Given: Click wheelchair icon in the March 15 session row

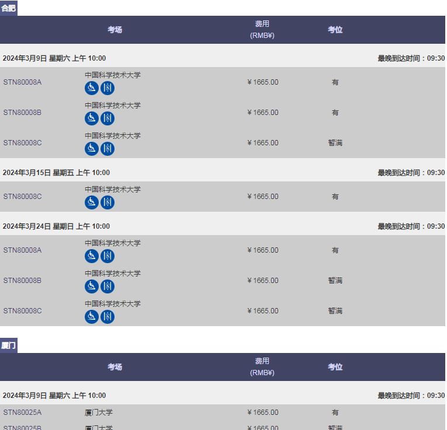Looking at the screenshot, I should pos(91,202).
